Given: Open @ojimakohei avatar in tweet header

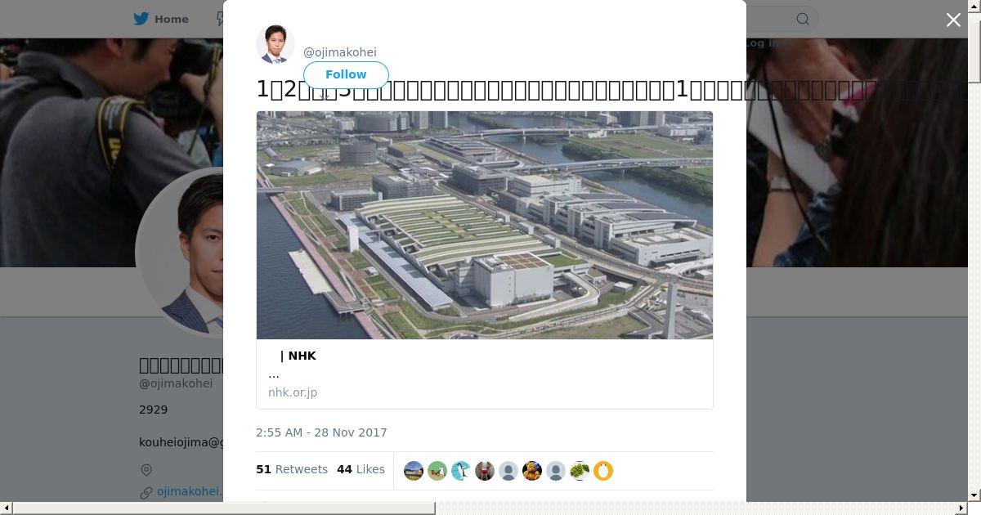Looking at the screenshot, I should point(275,44).
